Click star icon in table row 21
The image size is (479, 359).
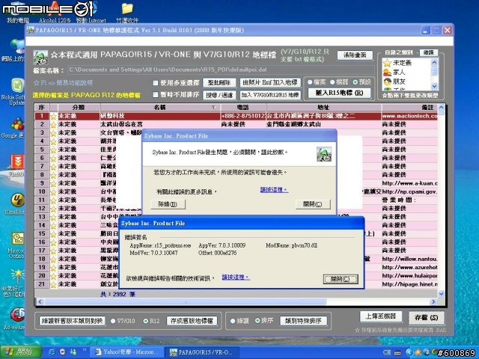tap(53, 284)
